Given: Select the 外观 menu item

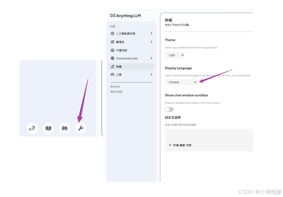Looking at the screenshot, I should tap(131, 66).
